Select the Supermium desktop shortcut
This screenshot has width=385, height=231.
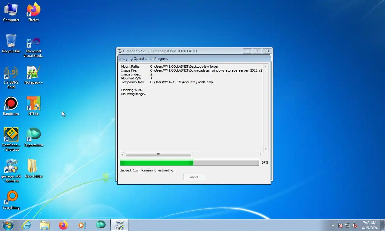point(33,137)
